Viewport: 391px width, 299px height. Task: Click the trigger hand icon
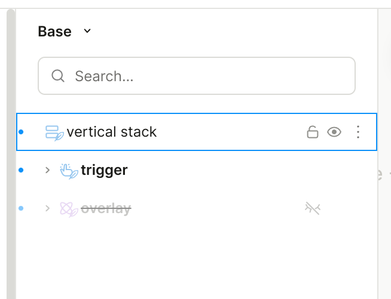tap(69, 171)
